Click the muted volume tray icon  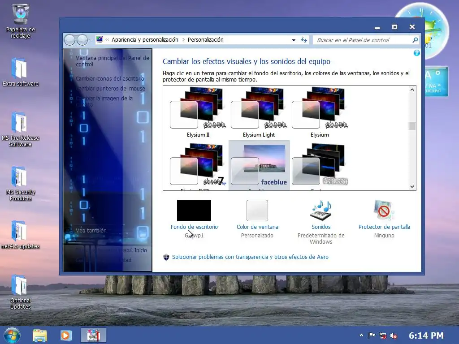pos(394,335)
